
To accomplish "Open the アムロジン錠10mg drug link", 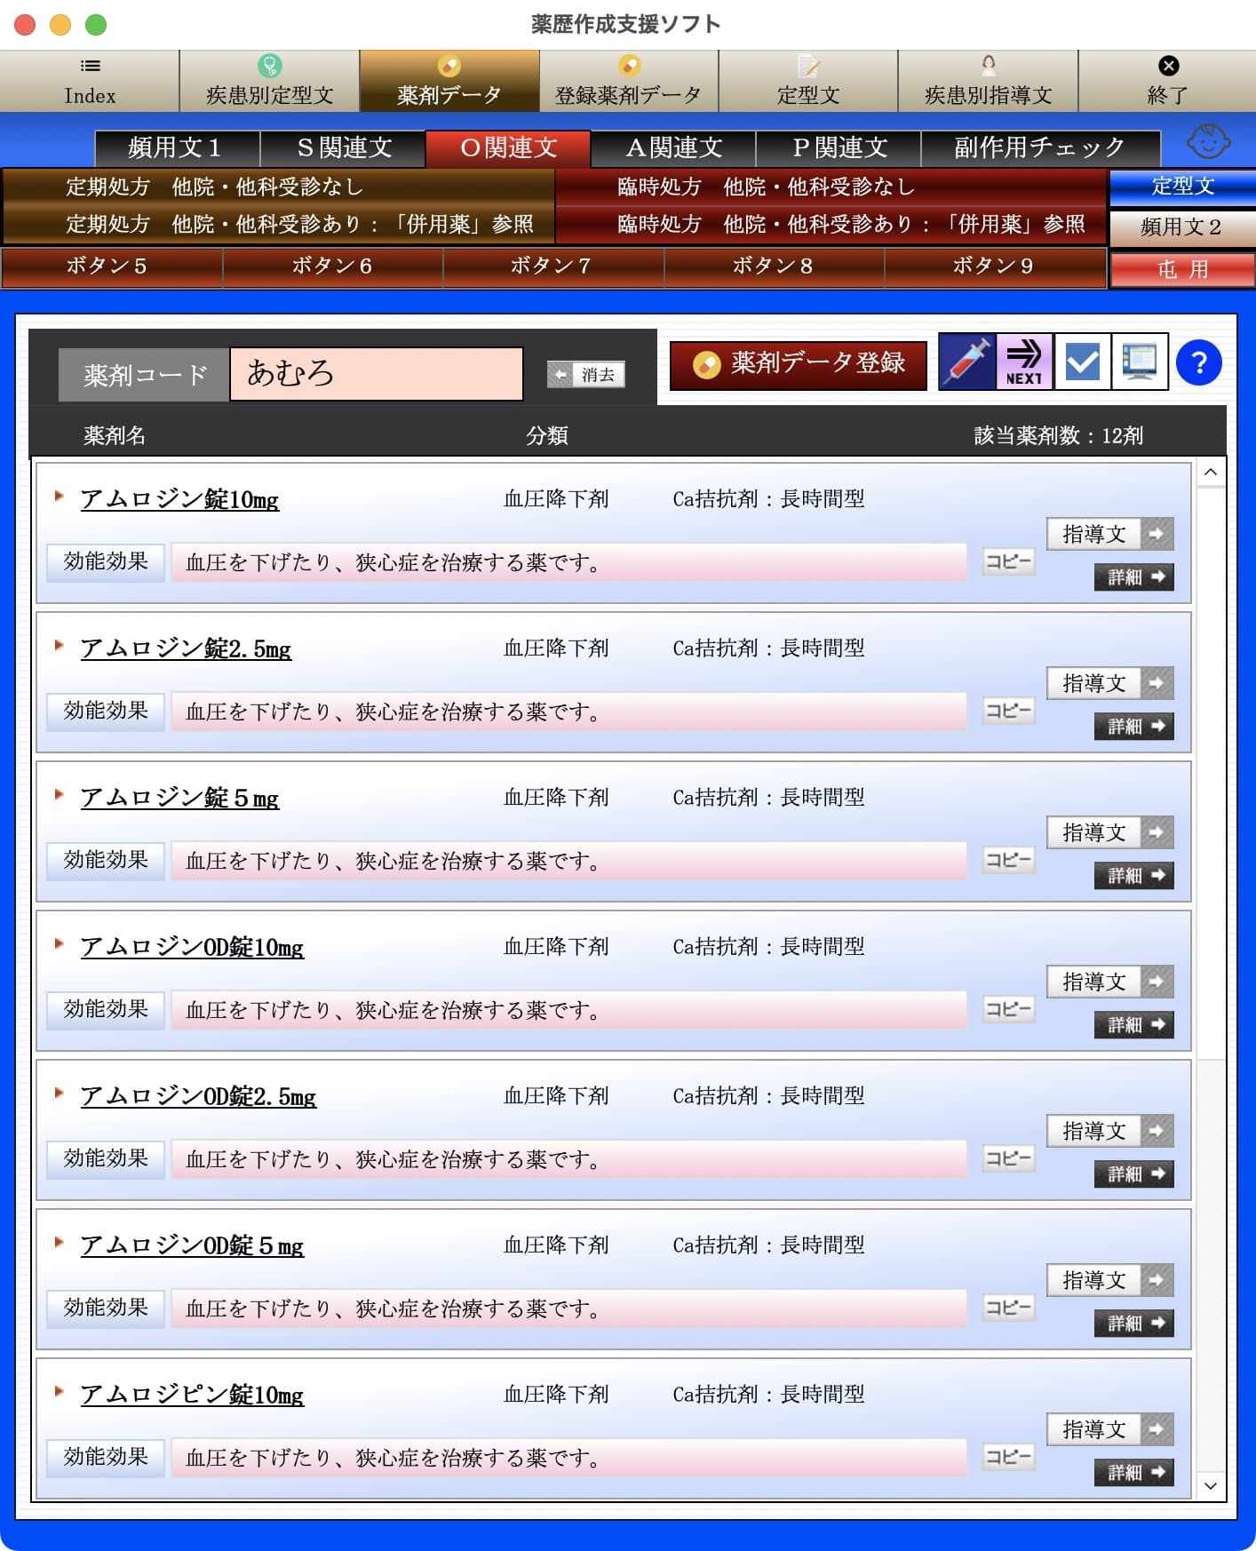I will (x=179, y=499).
